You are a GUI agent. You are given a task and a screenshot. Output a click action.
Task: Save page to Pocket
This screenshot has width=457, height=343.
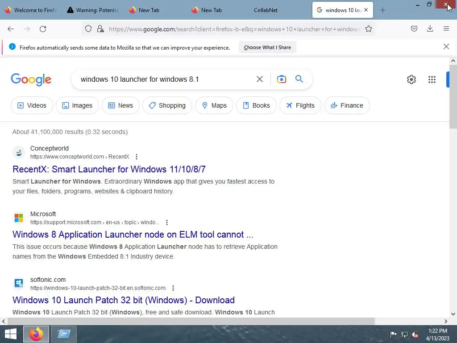coord(414,29)
